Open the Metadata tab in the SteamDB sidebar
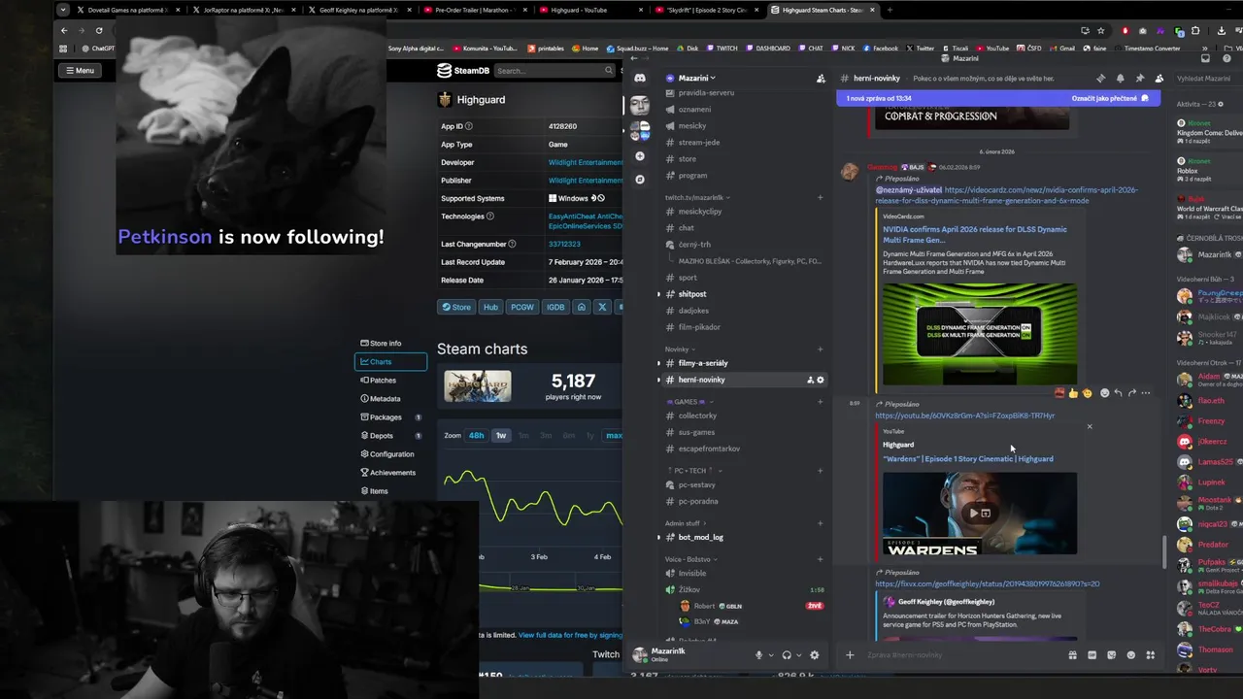Image resolution: width=1243 pixels, height=699 pixels. 390,399
